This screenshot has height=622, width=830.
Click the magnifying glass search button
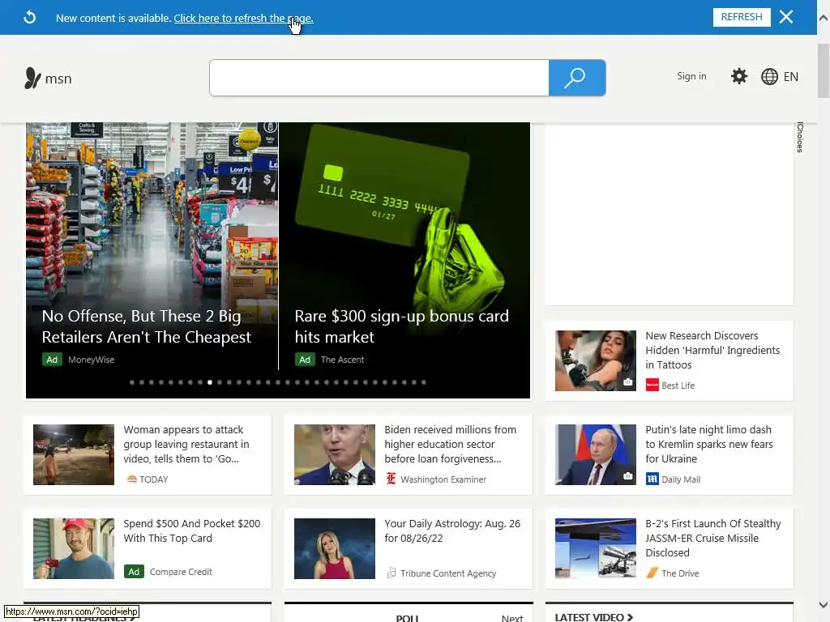pyautogui.click(x=577, y=78)
